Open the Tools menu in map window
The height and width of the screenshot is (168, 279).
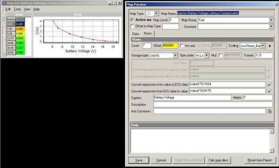coord(17,9)
